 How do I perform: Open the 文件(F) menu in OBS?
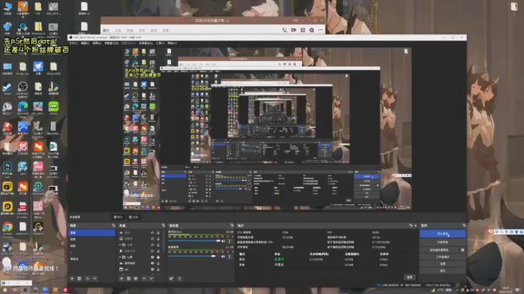click(x=73, y=43)
